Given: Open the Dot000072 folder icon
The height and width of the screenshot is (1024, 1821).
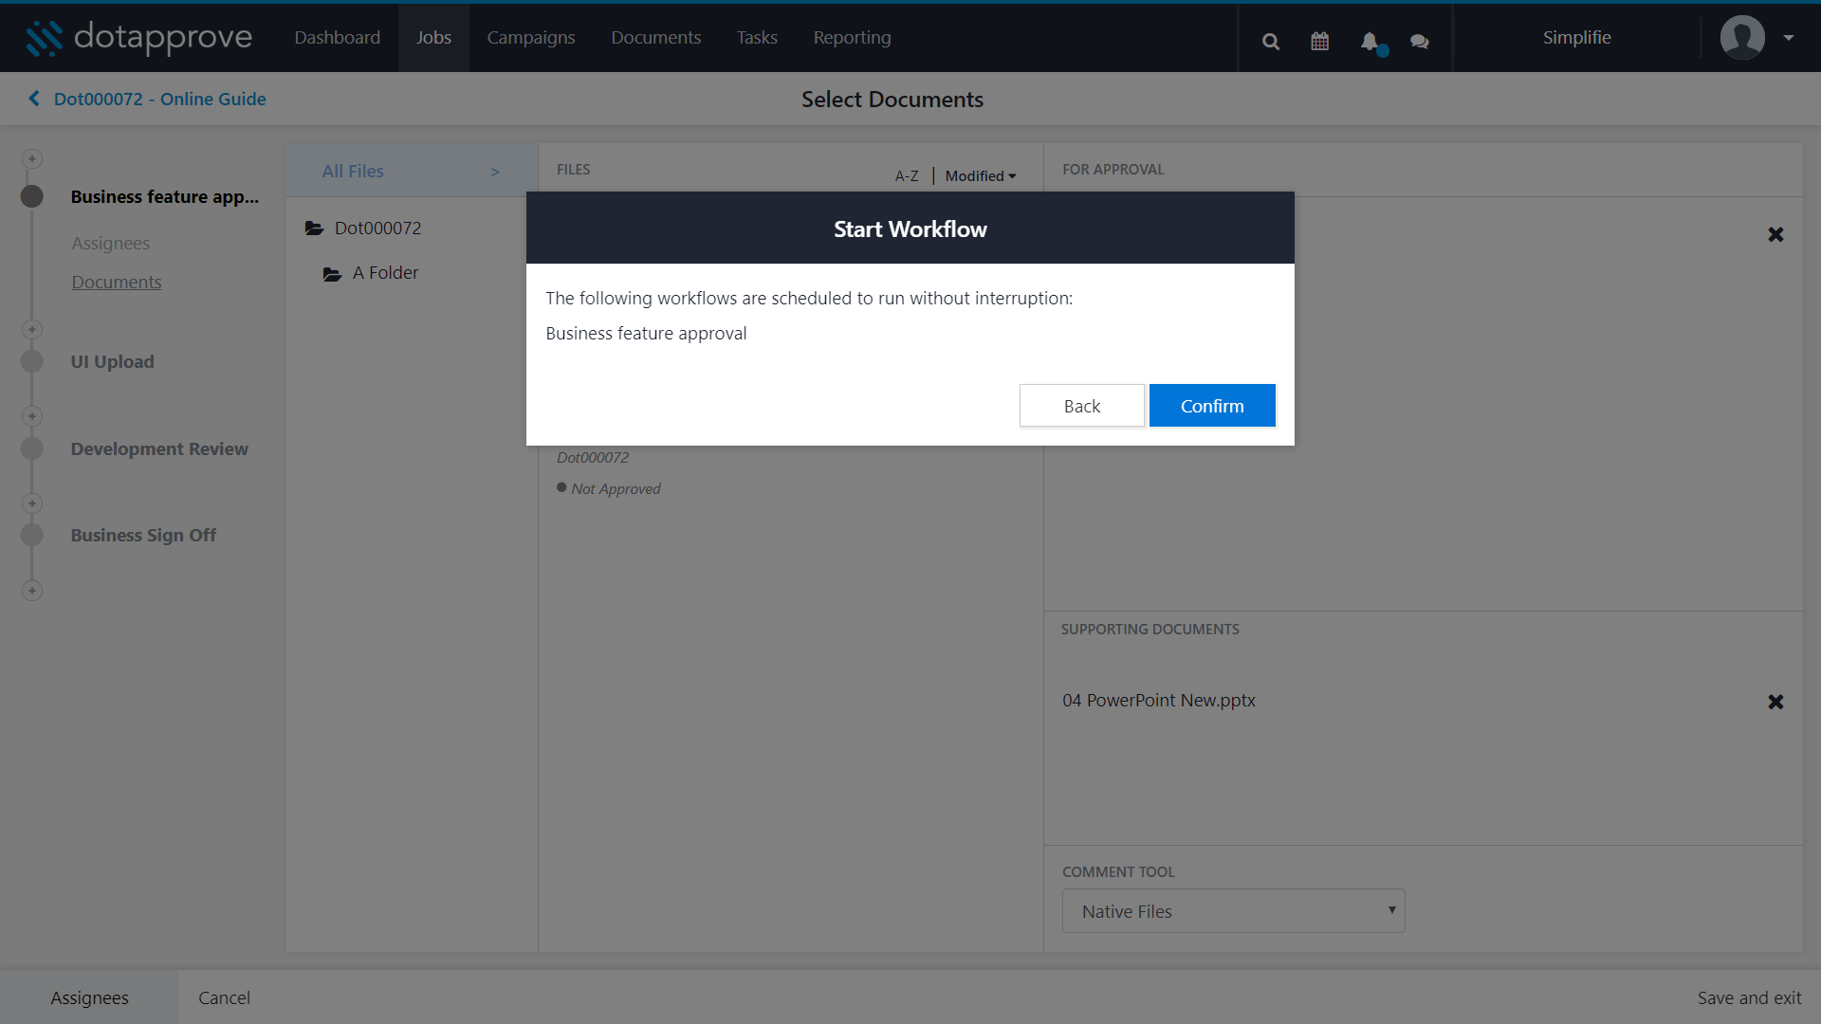Looking at the screenshot, I should tap(314, 229).
